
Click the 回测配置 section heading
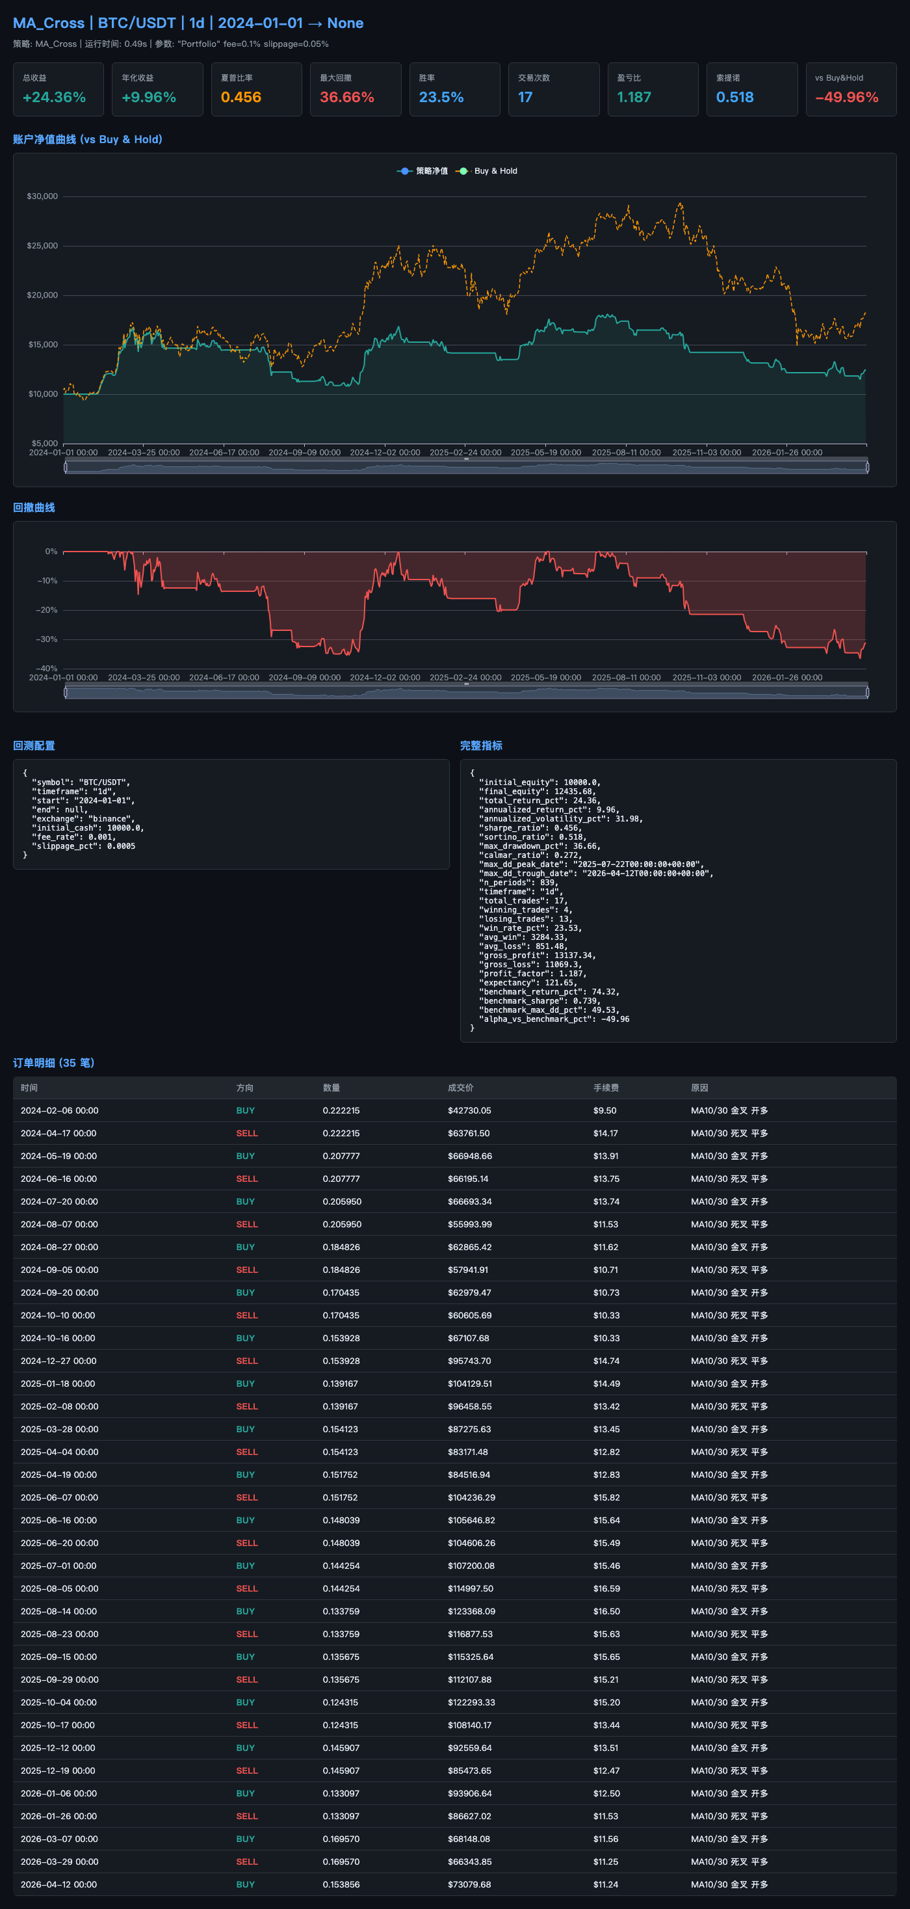pyautogui.click(x=34, y=745)
